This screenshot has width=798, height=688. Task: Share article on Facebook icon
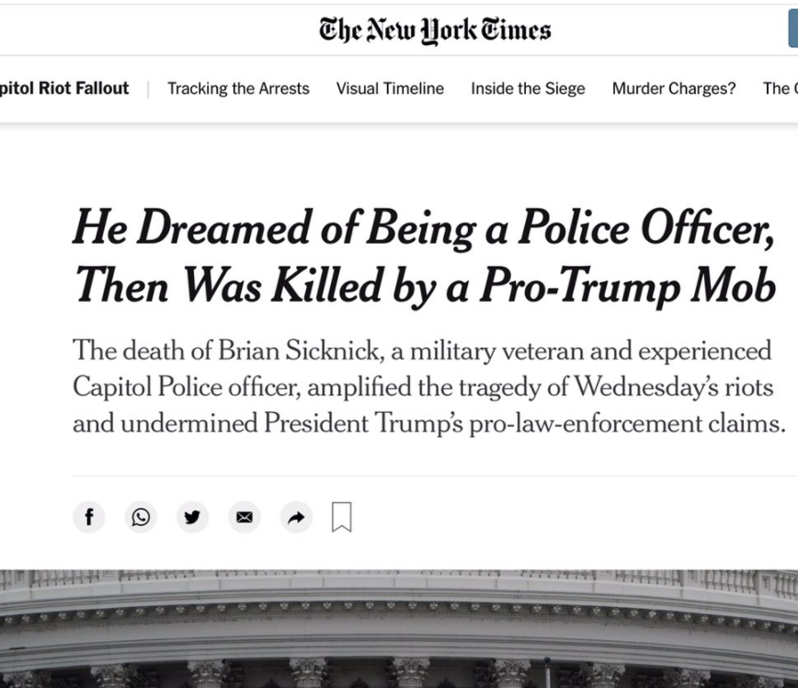[89, 518]
